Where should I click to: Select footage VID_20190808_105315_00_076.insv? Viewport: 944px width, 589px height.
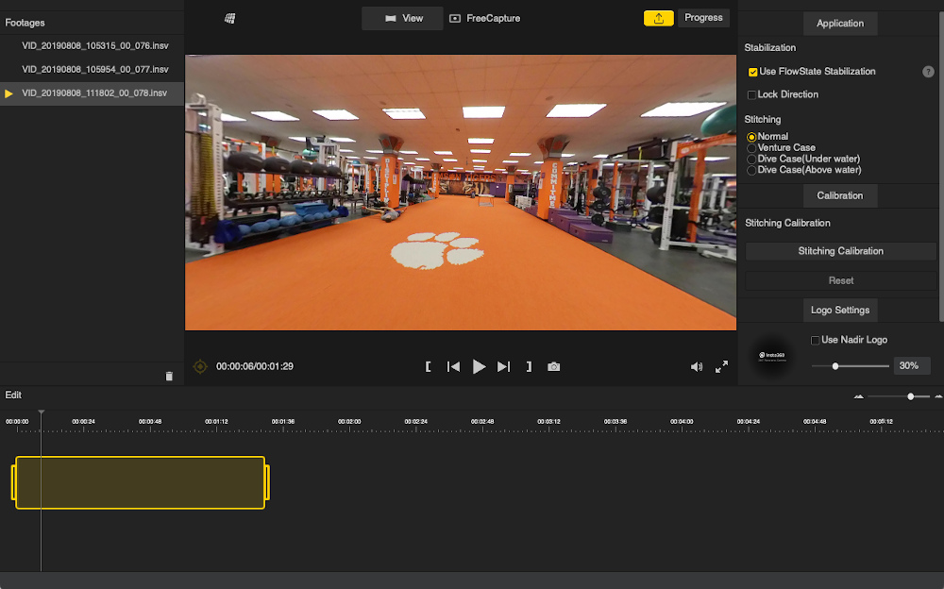coord(92,45)
